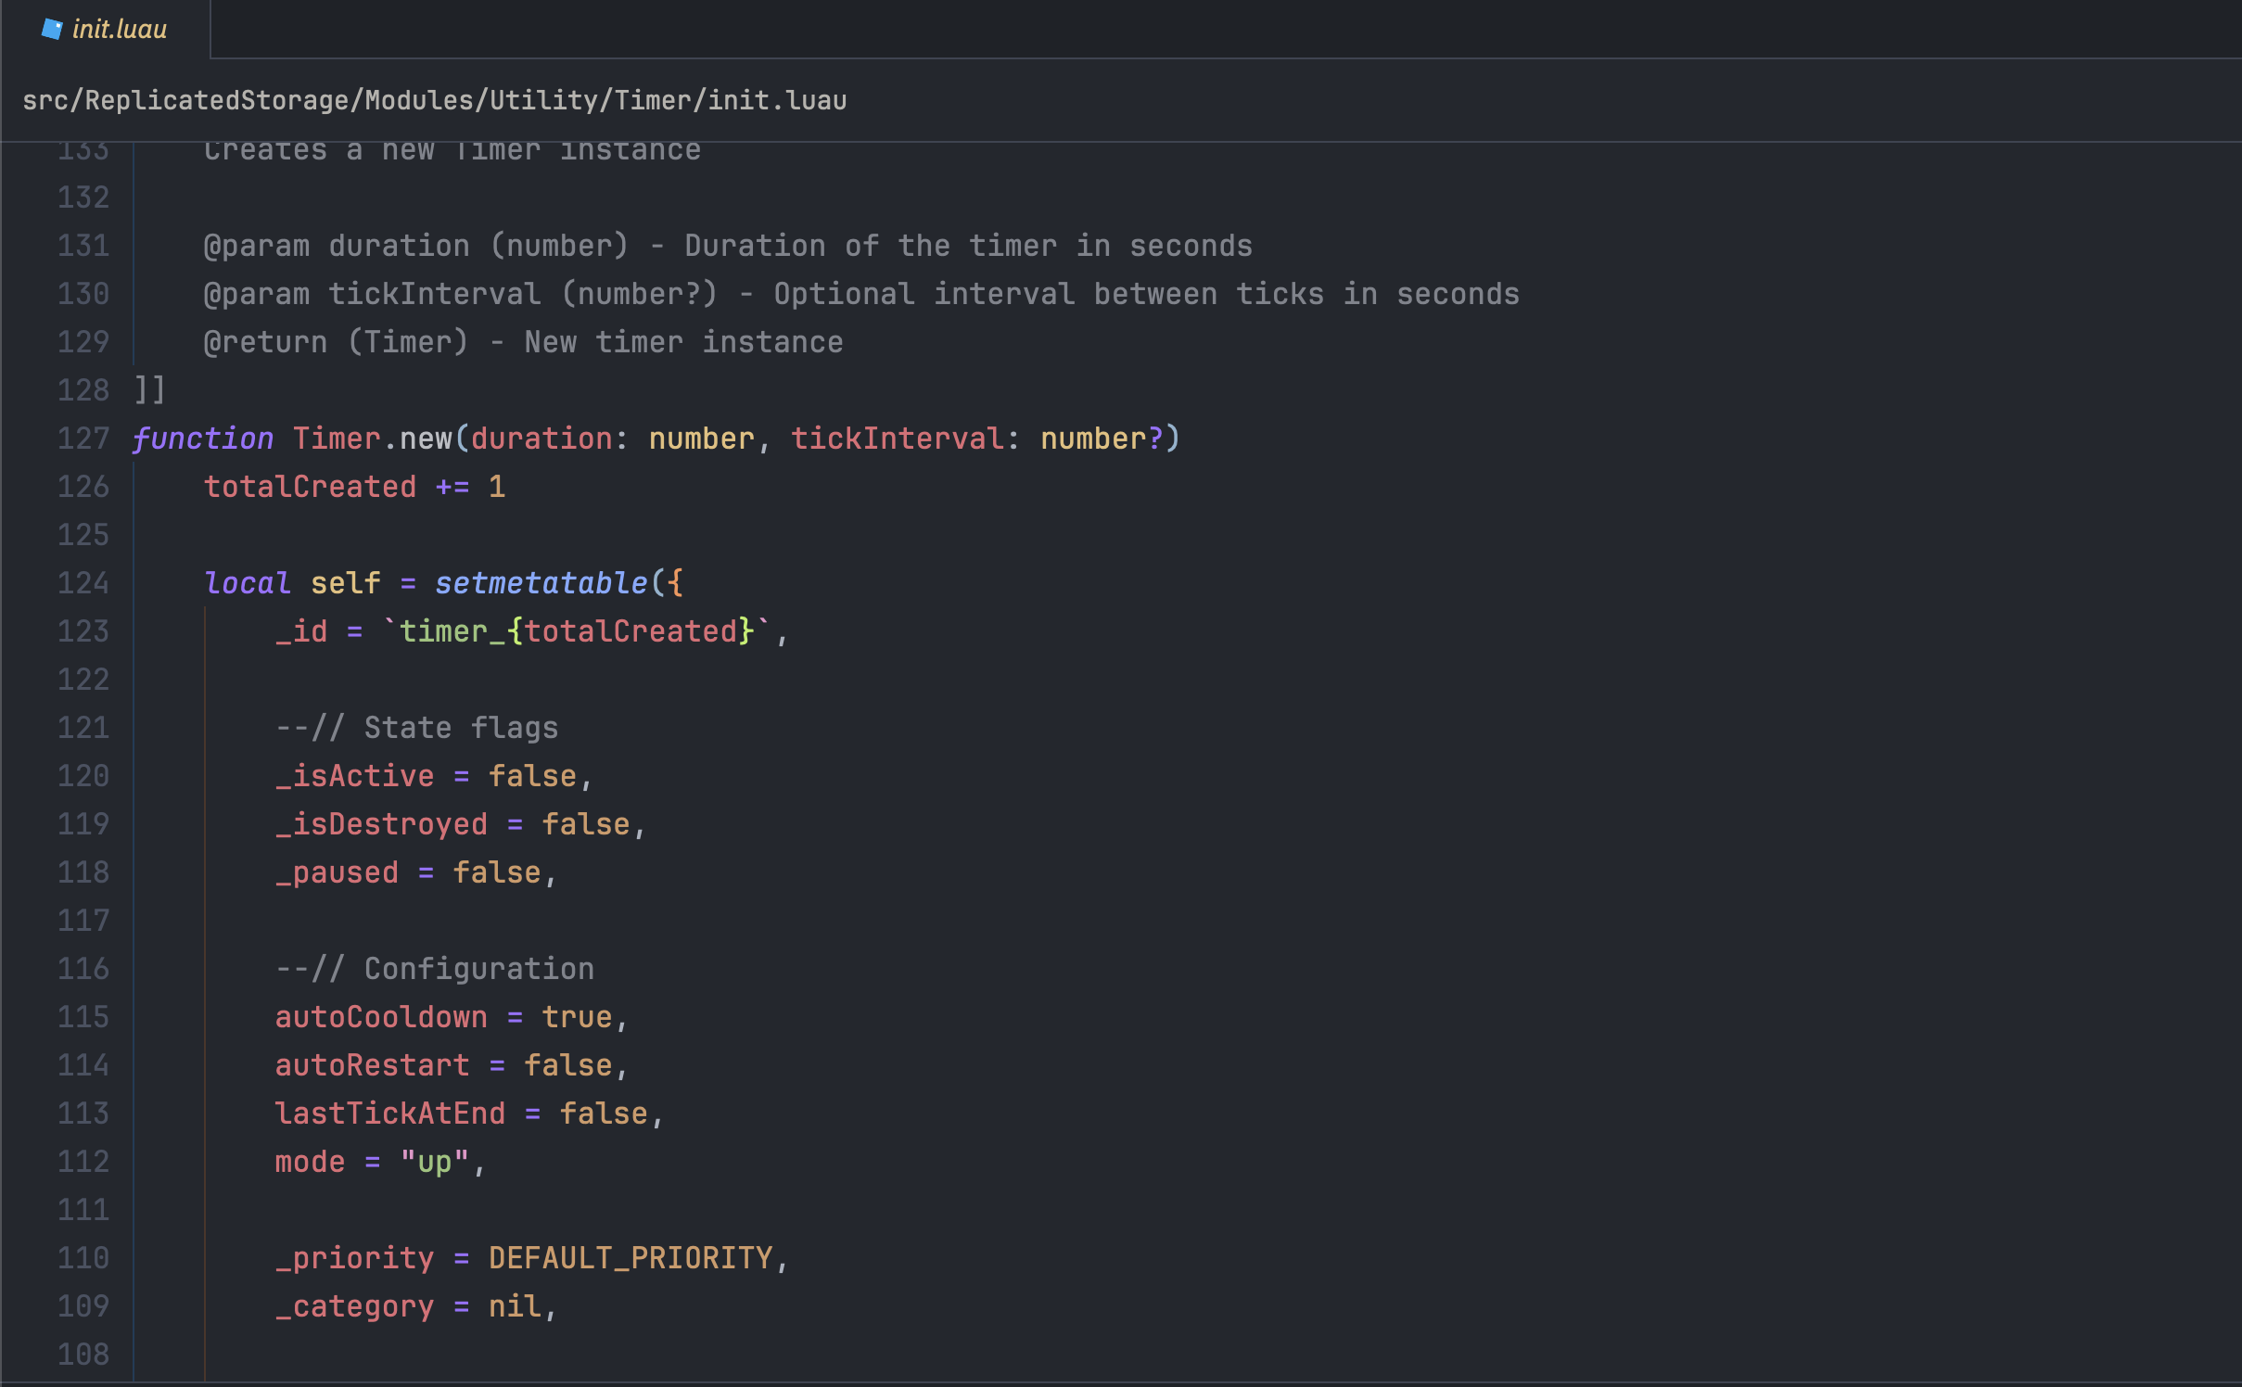Click the `timer_{totalCreated}` string

pos(577,631)
